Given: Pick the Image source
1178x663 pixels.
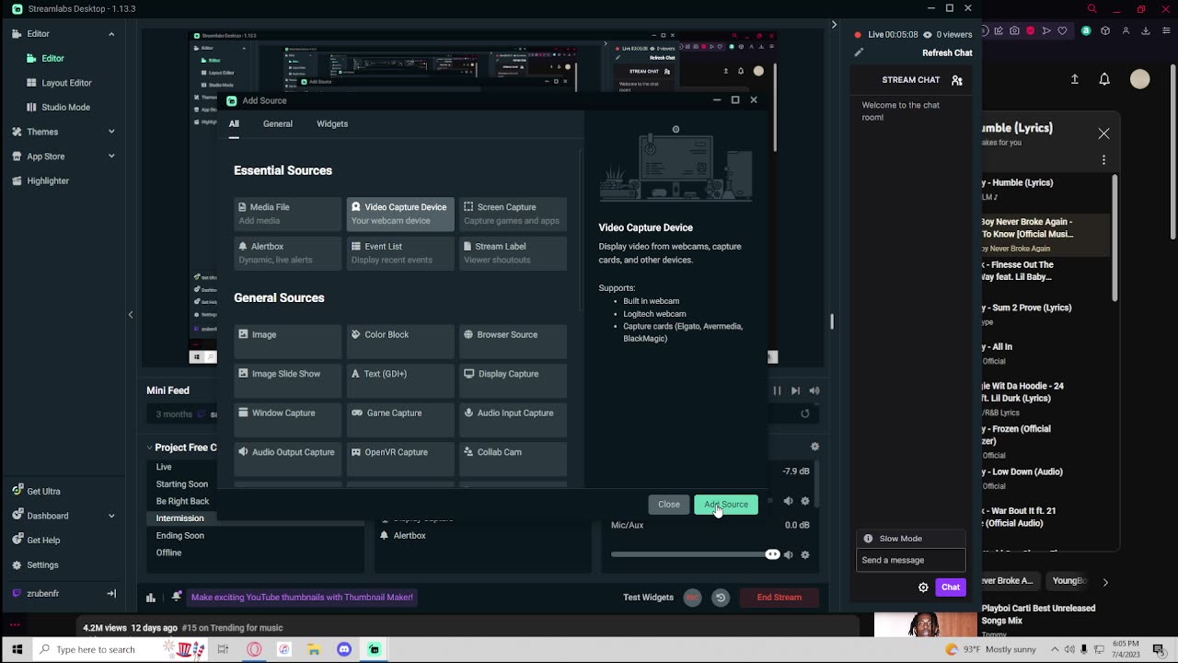Looking at the screenshot, I should pos(287,342).
